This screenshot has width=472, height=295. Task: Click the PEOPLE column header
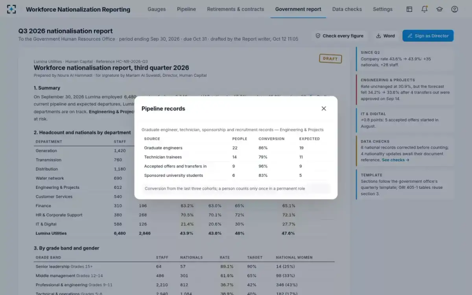(x=240, y=139)
